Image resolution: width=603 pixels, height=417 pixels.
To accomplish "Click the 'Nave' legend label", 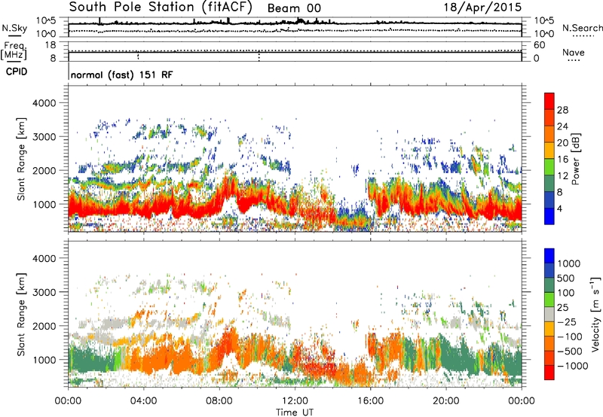I will coord(574,52).
